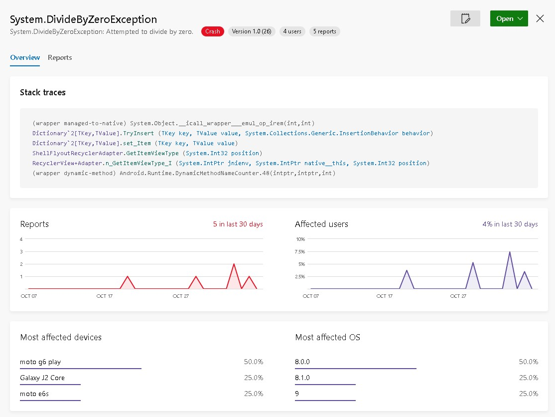Viewport: 555px width, 417px height.
Task: Click the Version 1.0 (26) badge
Action: tap(252, 31)
